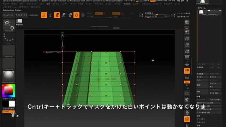
Task: Select the PM3D_Cylinder3D_3 subtool row
Action: (x=210, y=12)
